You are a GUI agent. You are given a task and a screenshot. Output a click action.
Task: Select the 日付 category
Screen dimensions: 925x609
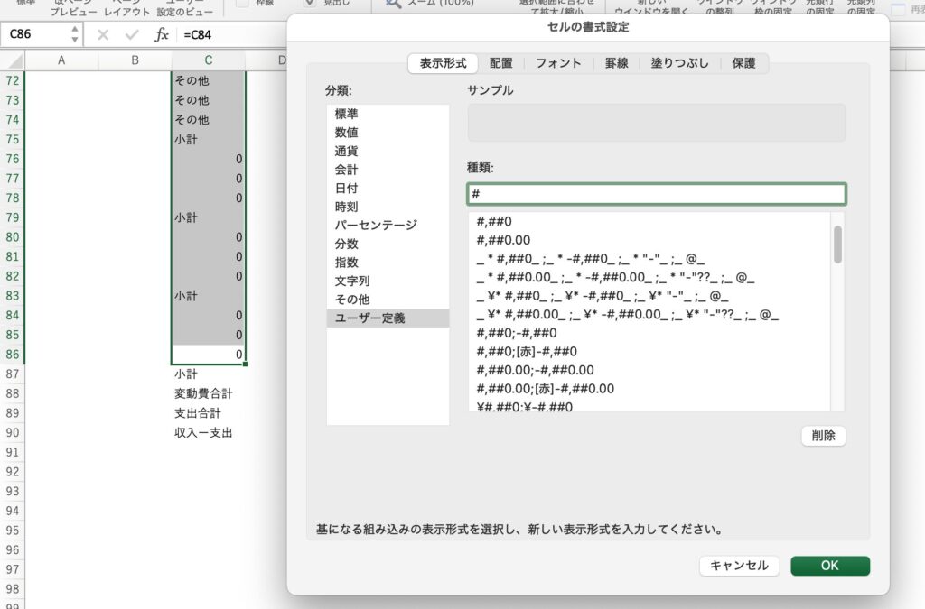pos(346,188)
